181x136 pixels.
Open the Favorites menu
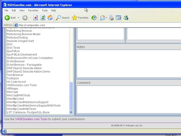pyautogui.click(x=33, y=11)
